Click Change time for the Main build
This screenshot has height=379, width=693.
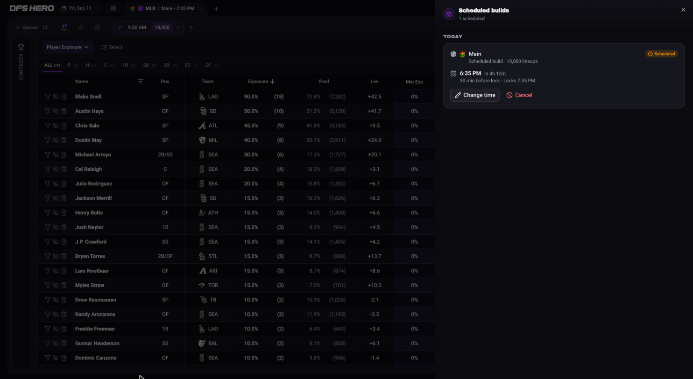click(x=475, y=95)
